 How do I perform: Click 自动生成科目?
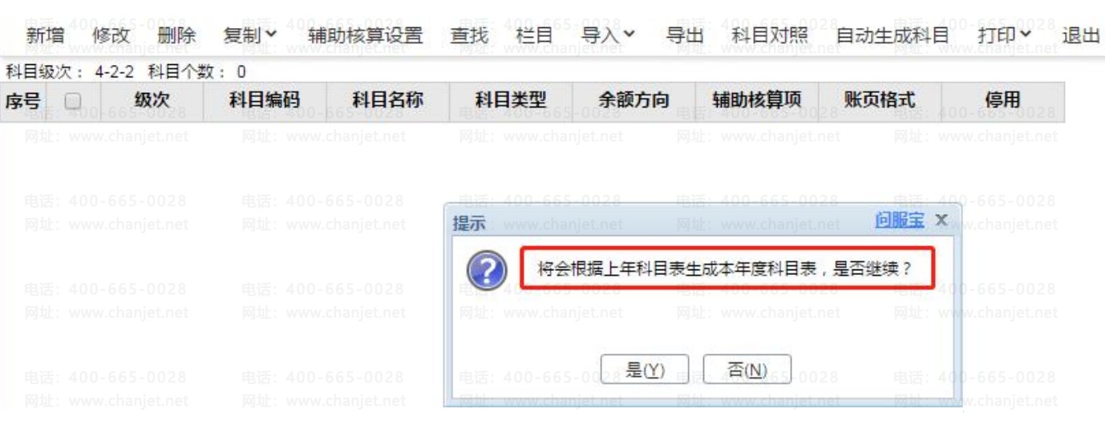coord(892,35)
